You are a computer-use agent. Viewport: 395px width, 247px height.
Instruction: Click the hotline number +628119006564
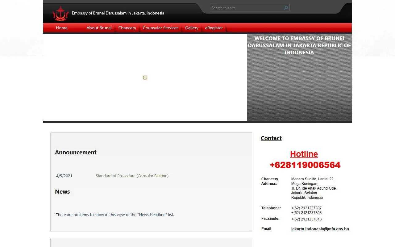click(305, 165)
